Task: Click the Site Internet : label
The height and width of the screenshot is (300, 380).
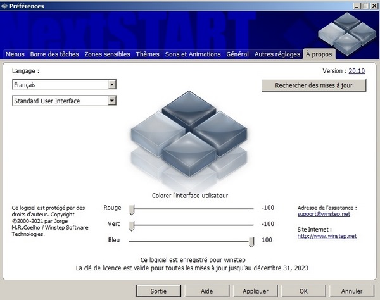Action: point(315,230)
